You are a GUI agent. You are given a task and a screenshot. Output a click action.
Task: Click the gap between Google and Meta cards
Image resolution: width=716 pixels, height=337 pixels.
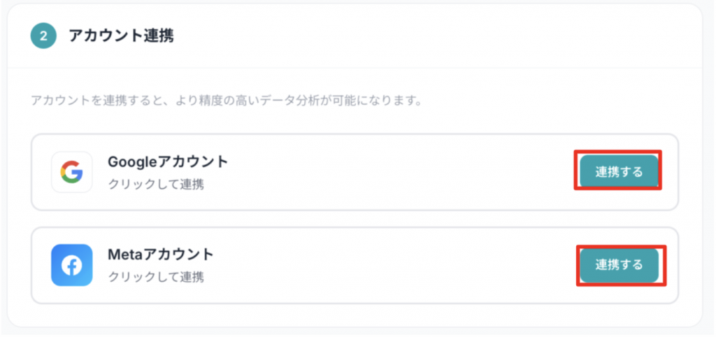(350, 219)
